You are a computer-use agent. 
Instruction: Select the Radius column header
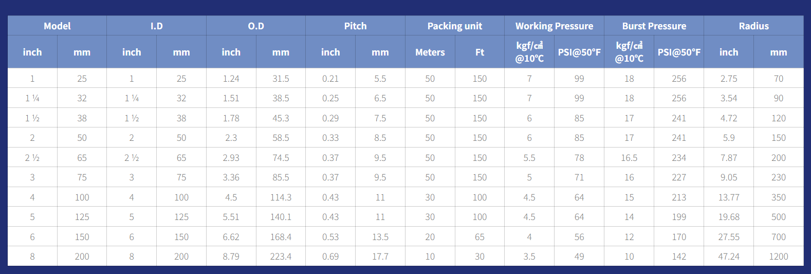754,26
